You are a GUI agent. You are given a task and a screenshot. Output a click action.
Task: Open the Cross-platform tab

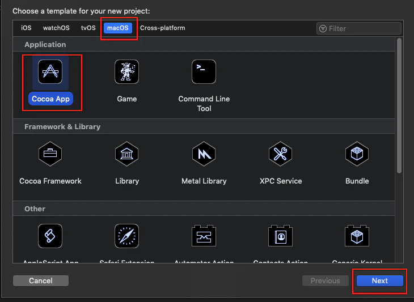click(x=163, y=28)
